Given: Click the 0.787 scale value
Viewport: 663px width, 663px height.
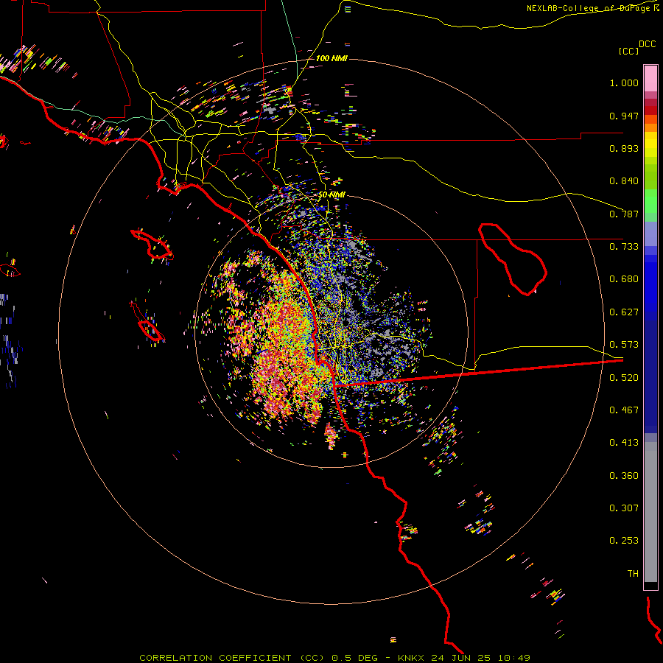Looking at the screenshot, I should [624, 214].
